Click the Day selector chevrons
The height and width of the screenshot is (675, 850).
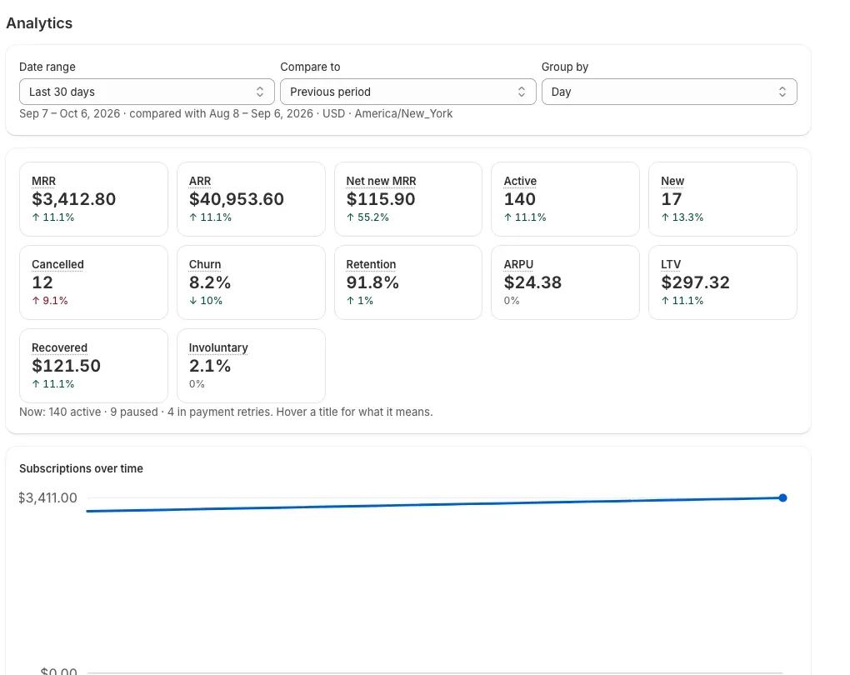click(782, 92)
